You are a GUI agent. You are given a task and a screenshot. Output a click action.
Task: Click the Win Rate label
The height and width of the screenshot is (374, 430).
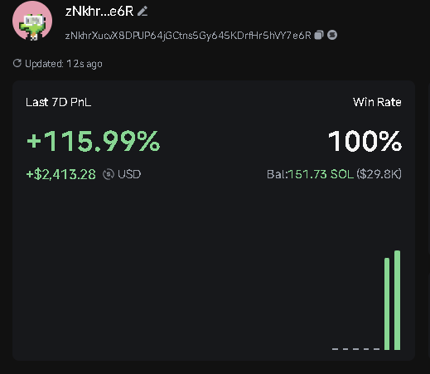pos(377,102)
